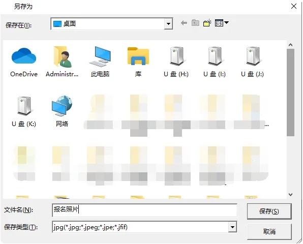
Task: Create a new folder with toolbar icon
Action: tap(207, 23)
